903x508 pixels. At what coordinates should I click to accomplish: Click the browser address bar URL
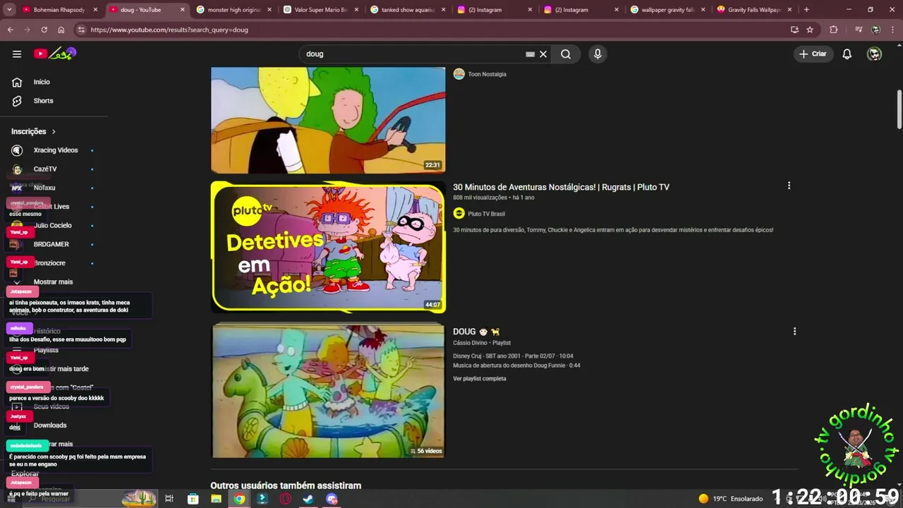169,30
